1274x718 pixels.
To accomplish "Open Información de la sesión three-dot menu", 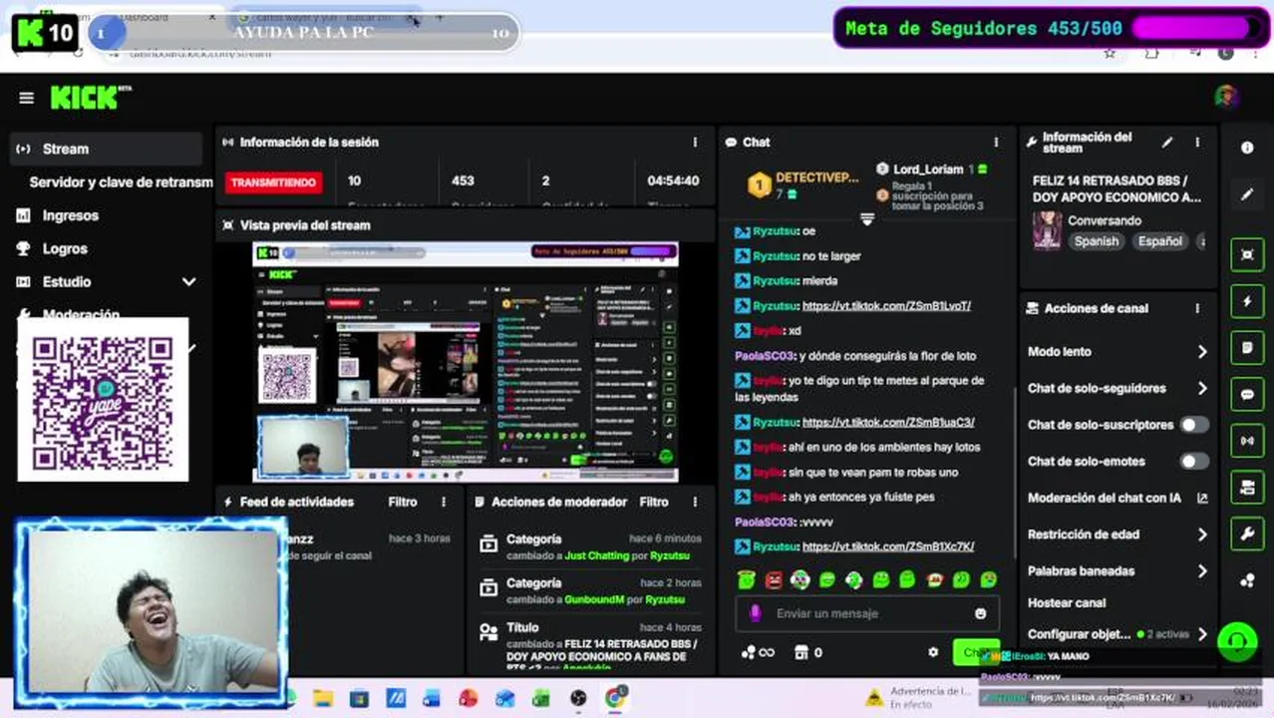I will pyautogui.click(x=695, y=143).
